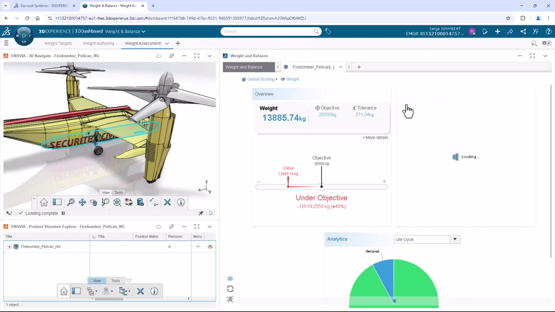Open the Life Cycle analytics dropdown
The height and width of the screenshot is (312, 555).
[x=427, y=239]
